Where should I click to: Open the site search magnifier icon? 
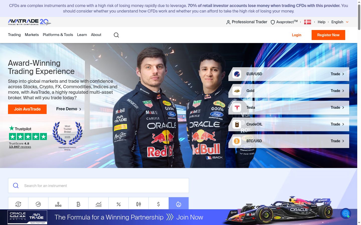point(116,35)
